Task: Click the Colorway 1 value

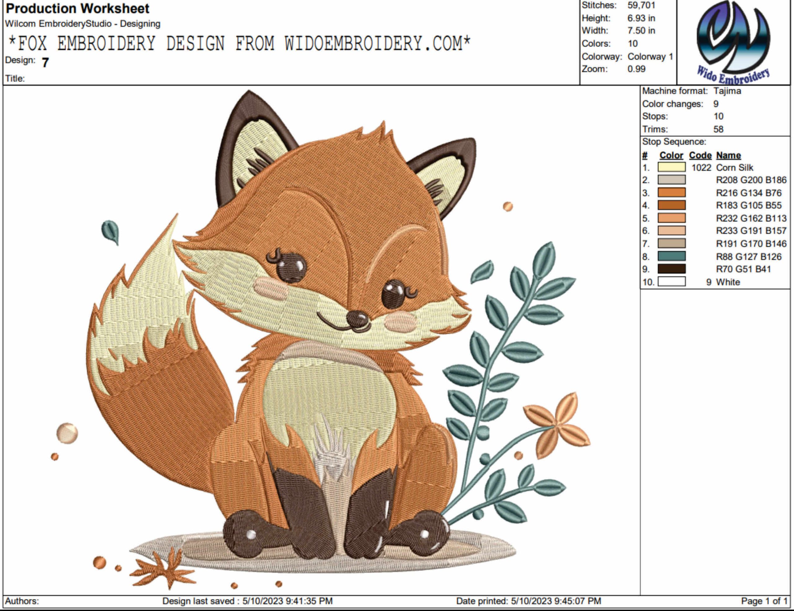Action: coord(650,57)
